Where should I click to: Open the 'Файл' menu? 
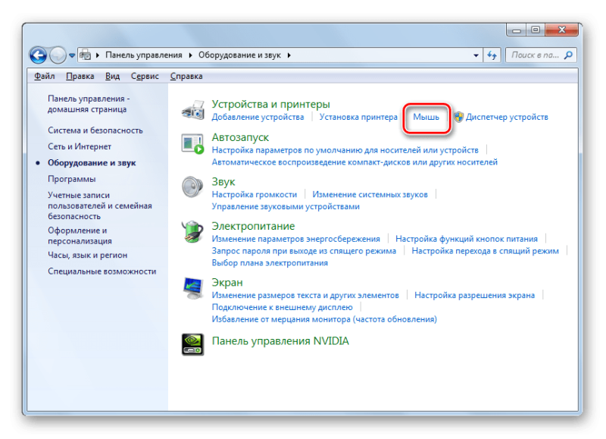(x=45, y=76)
